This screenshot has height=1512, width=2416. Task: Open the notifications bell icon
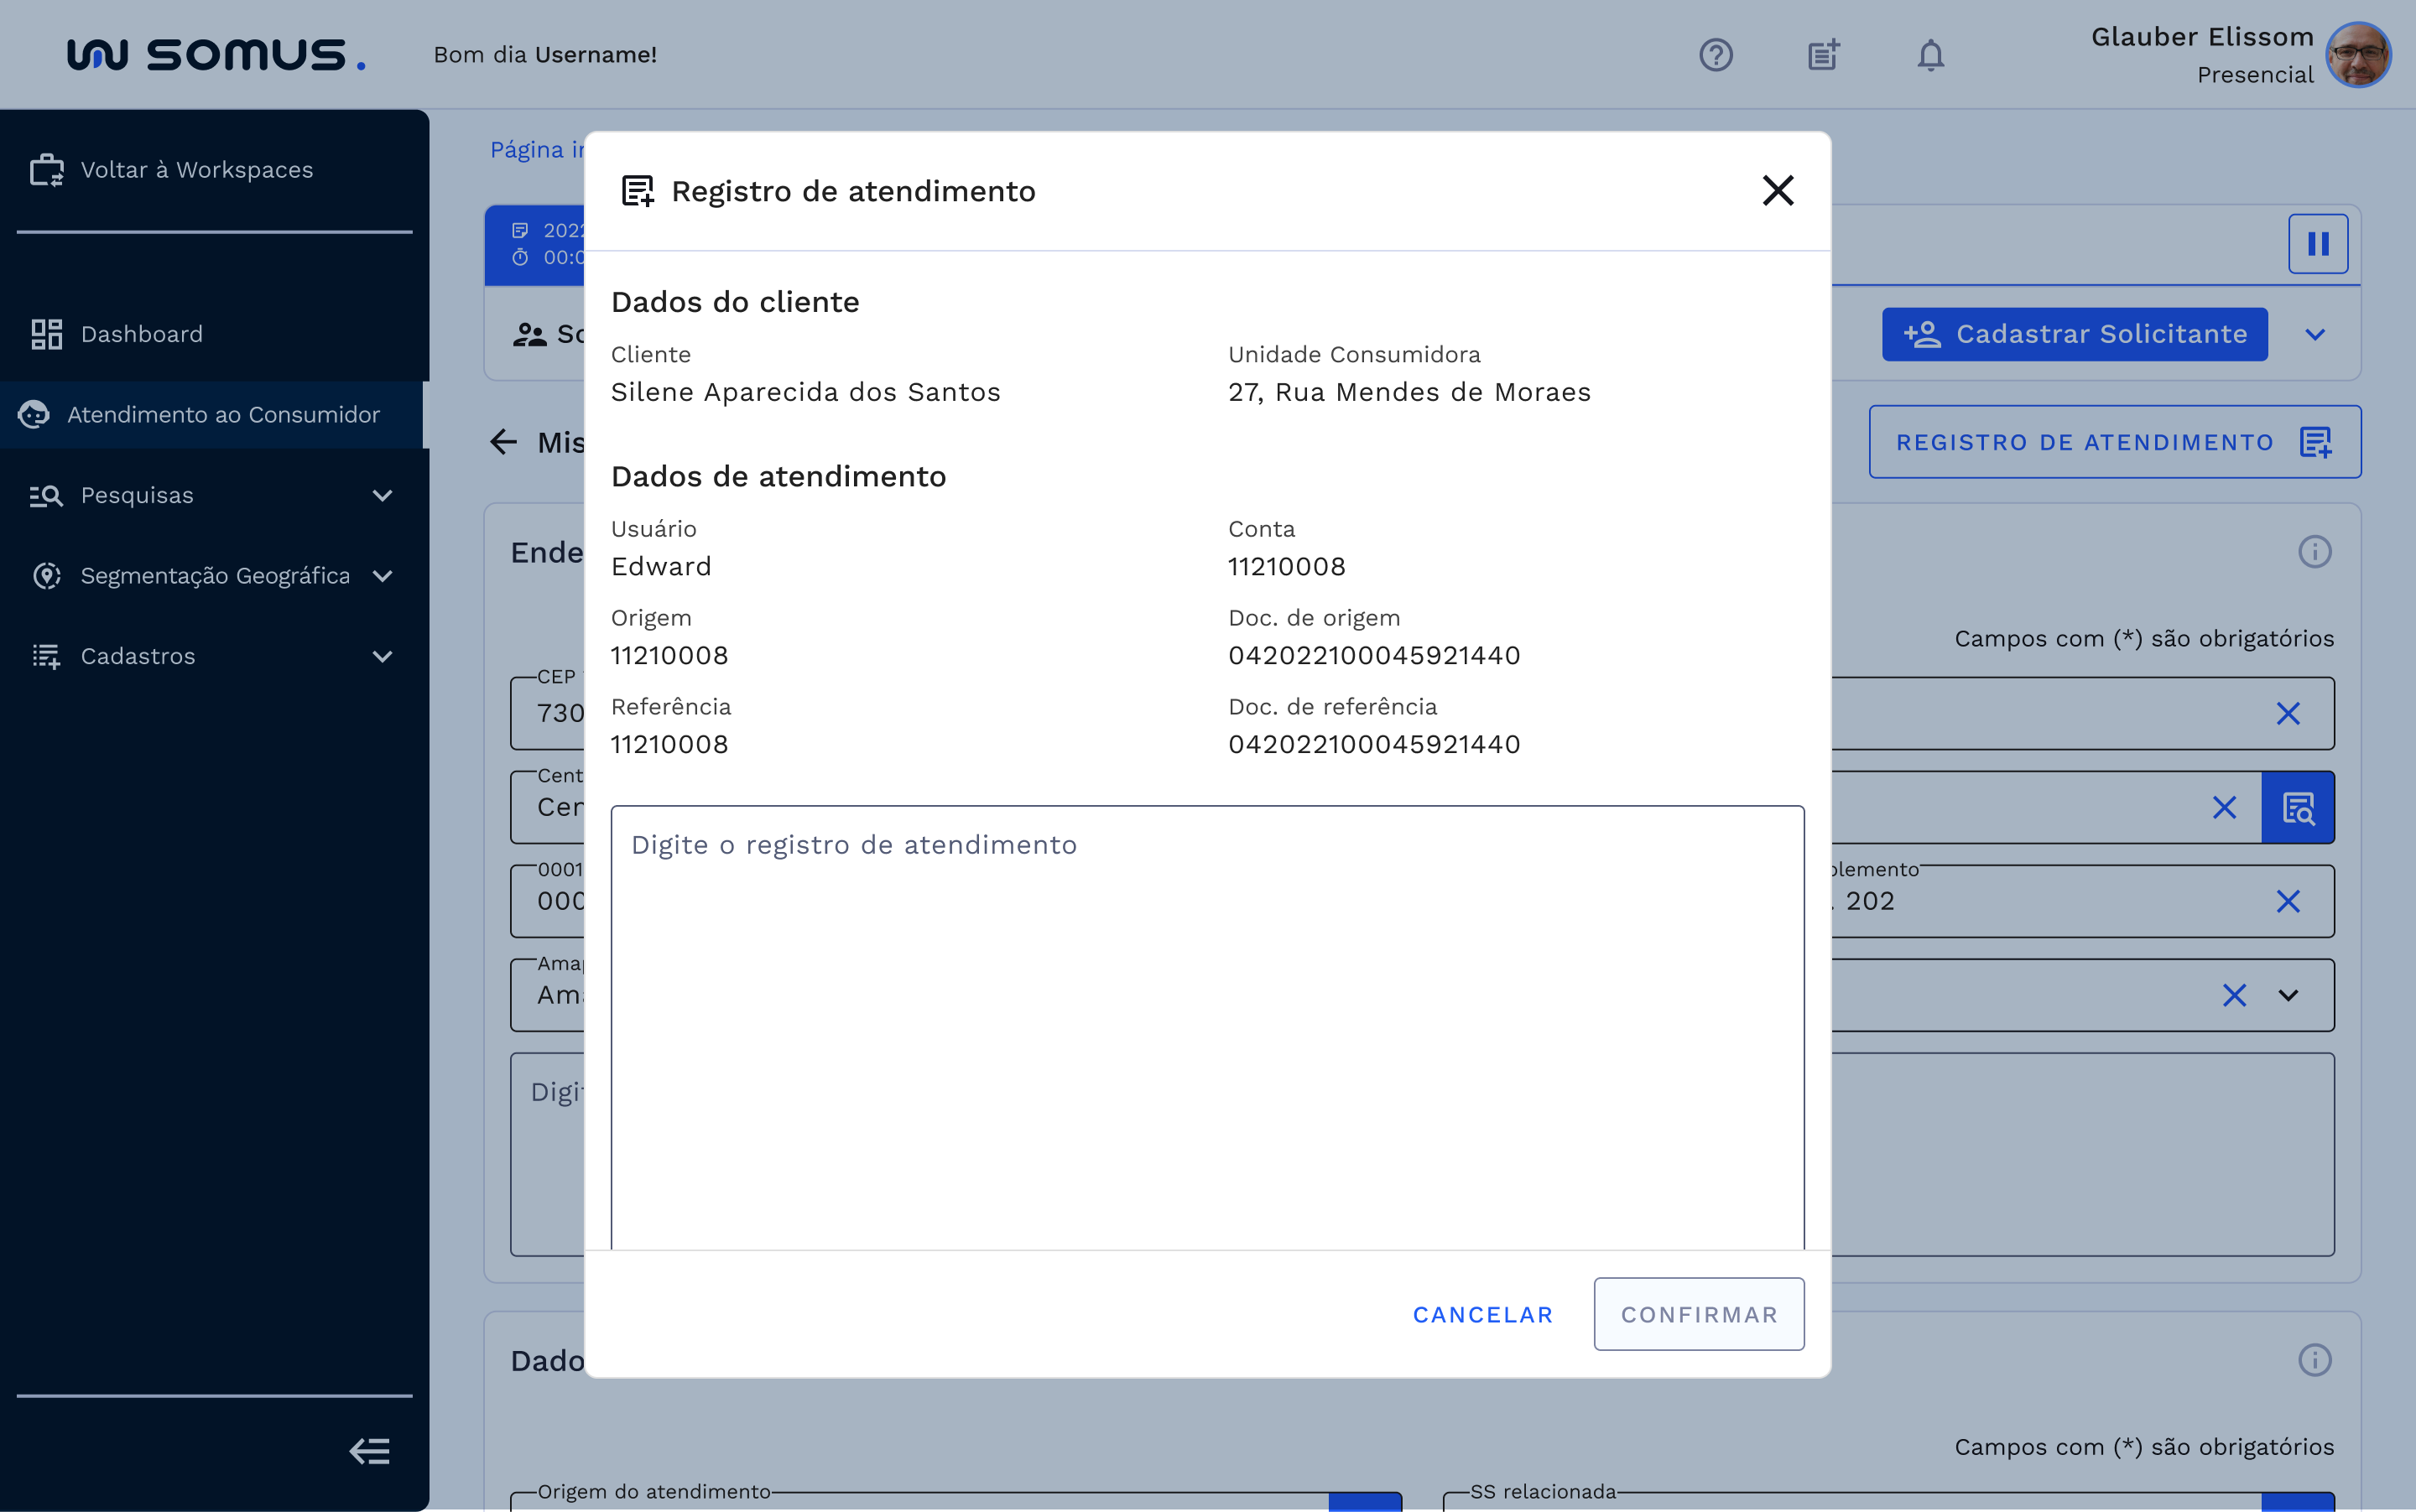click(x=1929, y=55)
